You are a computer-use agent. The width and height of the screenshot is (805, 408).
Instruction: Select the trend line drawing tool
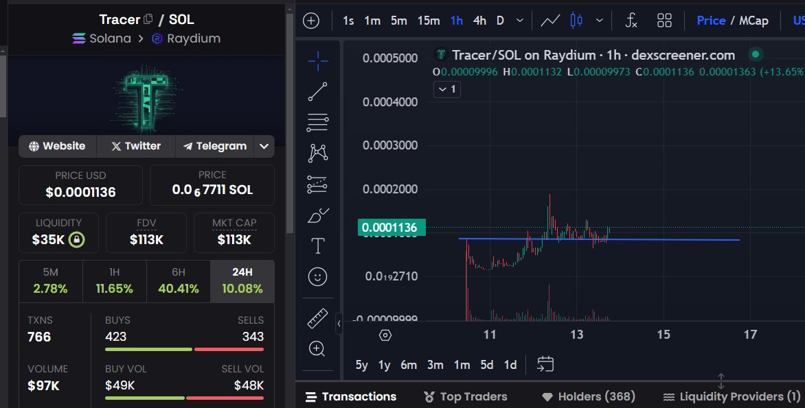(x=317, y=91)
